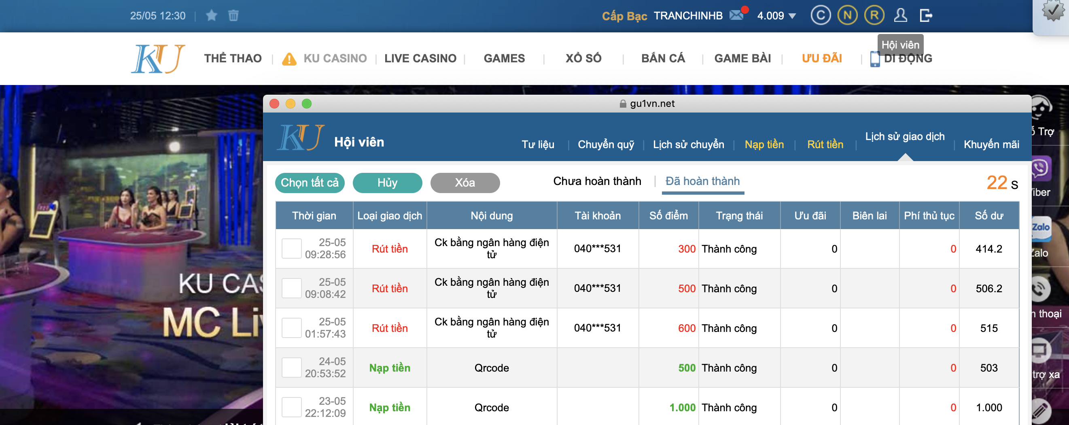Image resolution: width=1069 pixels, height=425 pixels.
Task: Open ƯU ĐÃI menu
Action: pos(822,59)
